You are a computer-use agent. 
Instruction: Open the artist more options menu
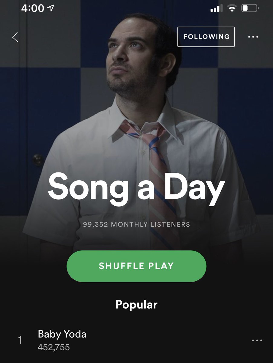coord(253,37)
